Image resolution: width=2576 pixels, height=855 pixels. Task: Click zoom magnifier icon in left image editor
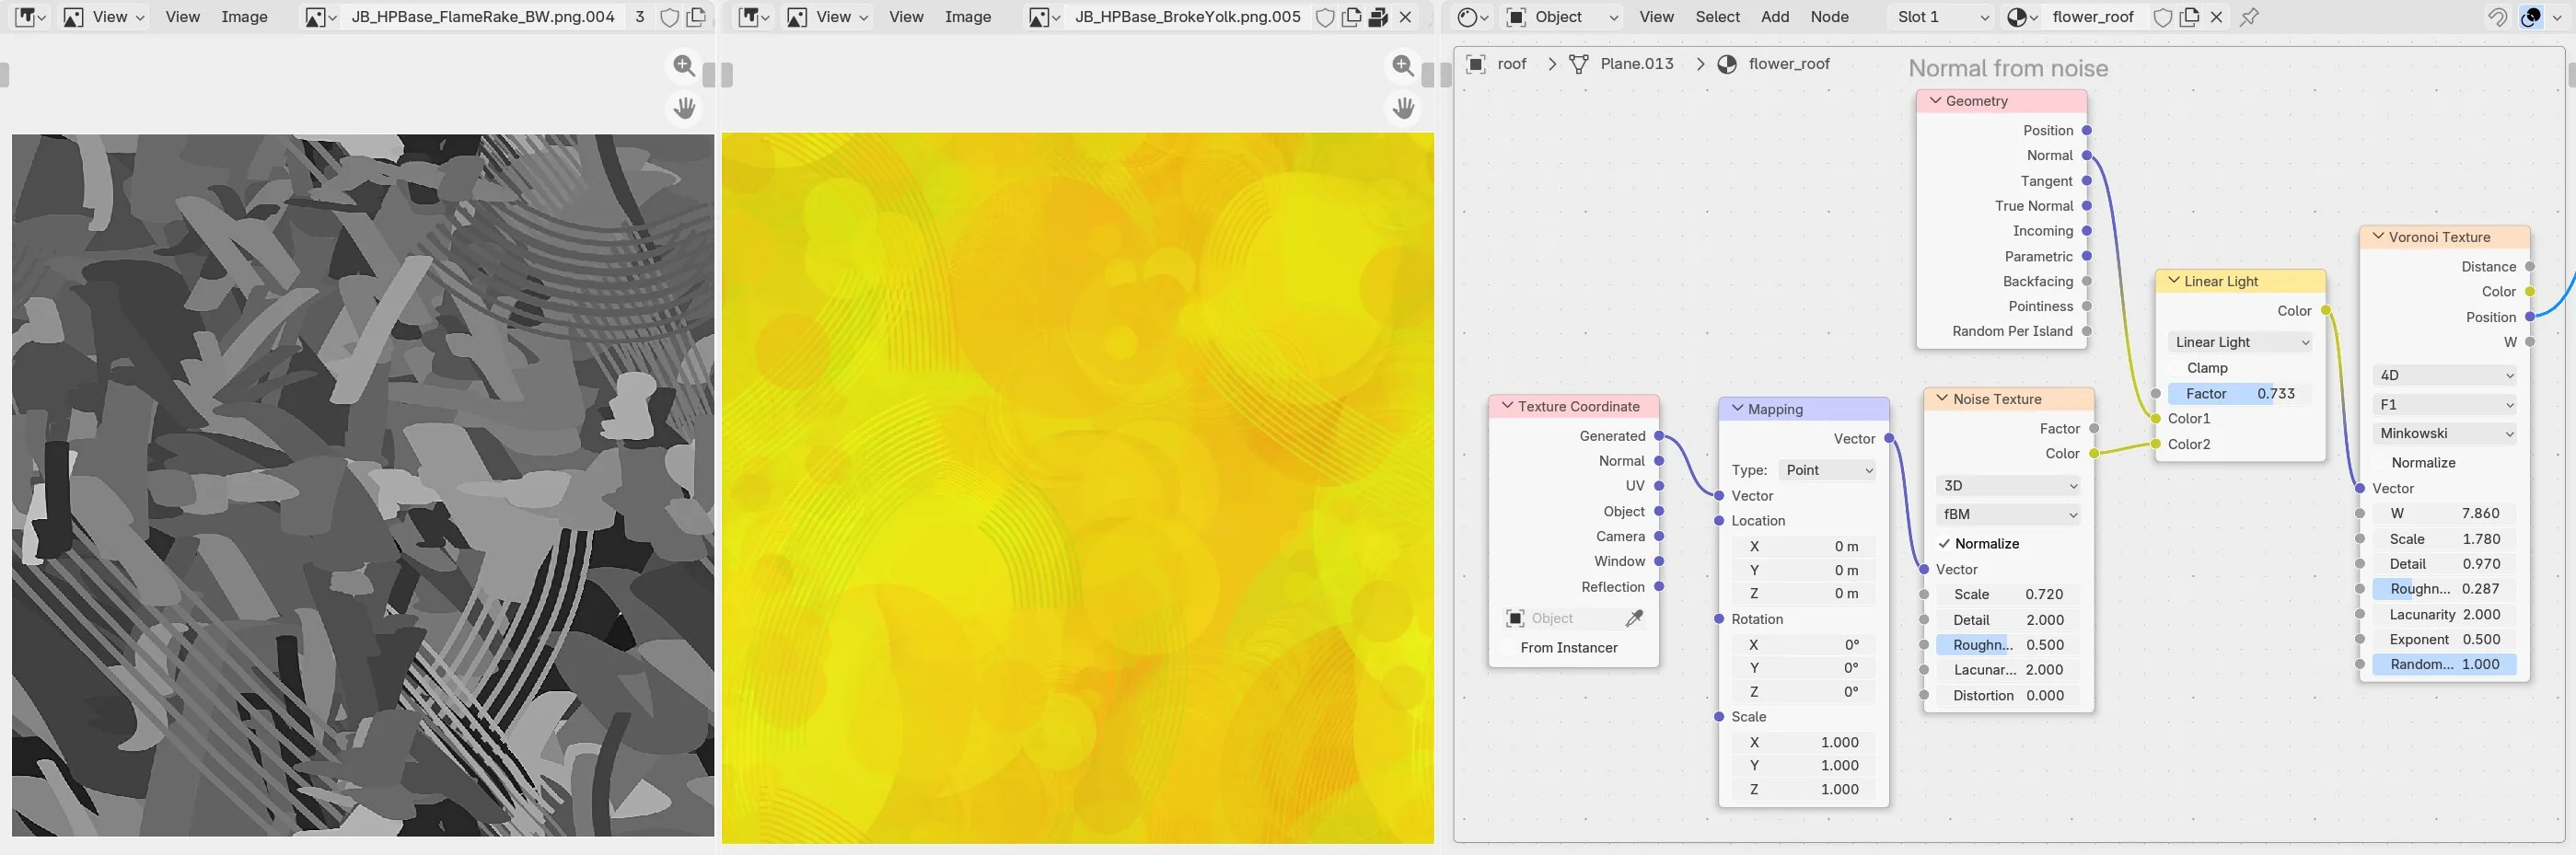pyautogui.click(x=684, y=66)
